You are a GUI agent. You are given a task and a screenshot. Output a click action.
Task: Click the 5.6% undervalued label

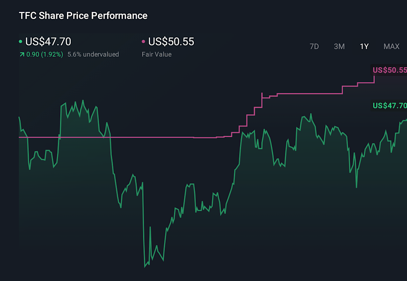[93, 54]
